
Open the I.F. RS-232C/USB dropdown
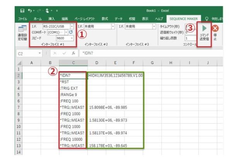[72, 26]
